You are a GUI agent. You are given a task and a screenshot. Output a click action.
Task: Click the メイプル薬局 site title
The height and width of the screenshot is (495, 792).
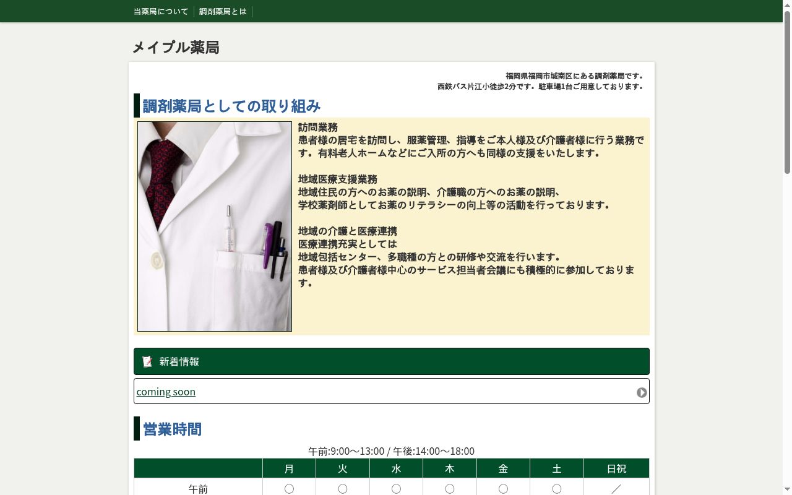[176, 47]
